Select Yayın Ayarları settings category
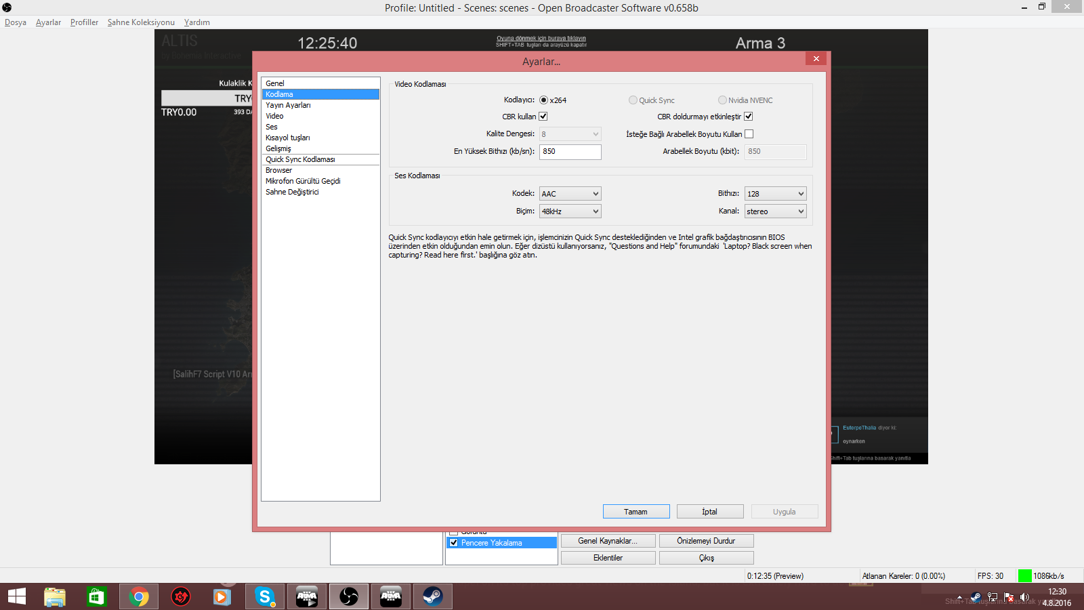The height and width of the screenshot is (610, 1084). 320,105
